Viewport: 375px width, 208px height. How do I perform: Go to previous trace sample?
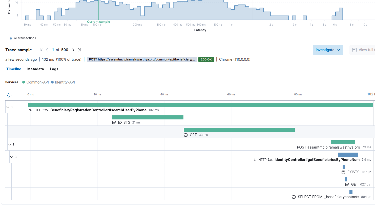click(47, 50)
